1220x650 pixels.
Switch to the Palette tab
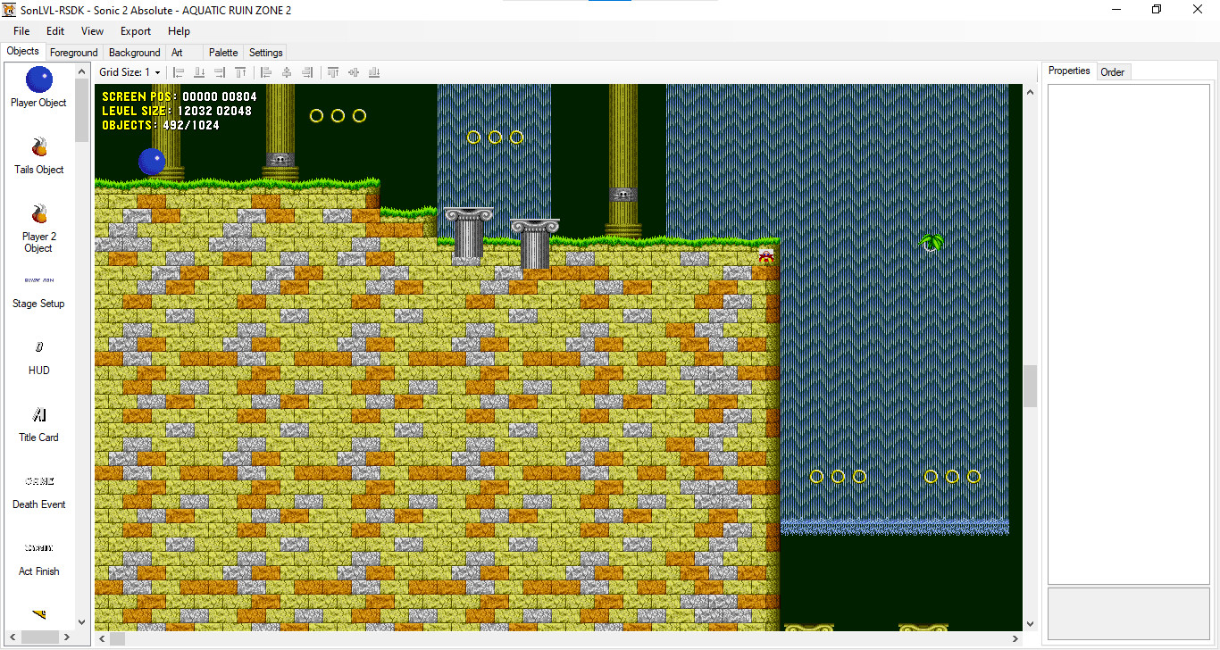click(x=222, y=52)
